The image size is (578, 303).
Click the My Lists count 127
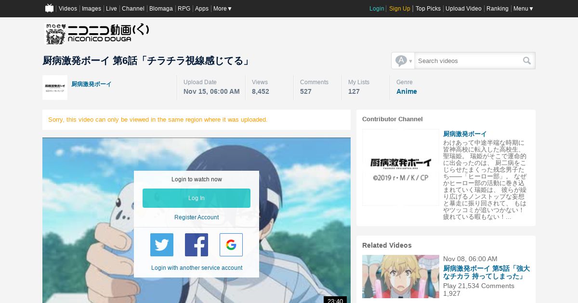[354, 91]
